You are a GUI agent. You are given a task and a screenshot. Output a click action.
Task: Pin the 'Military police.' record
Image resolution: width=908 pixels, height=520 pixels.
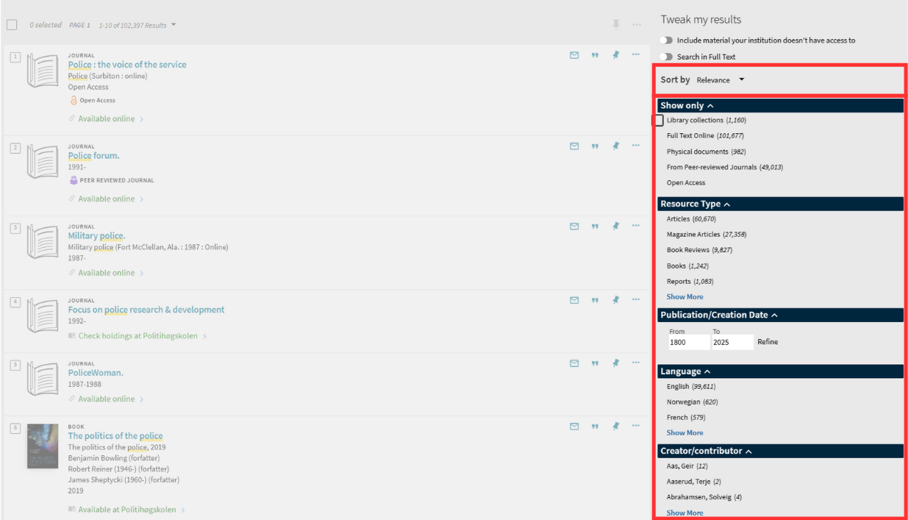click(616, 226)
